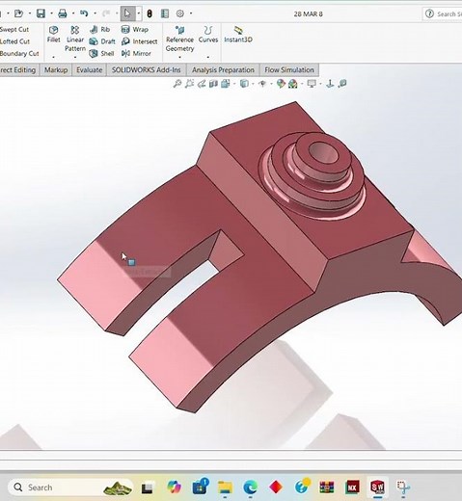Screen dimensions: 462x501
Task: Select the Wrap feature tool
Action: [x=135, y=30]
